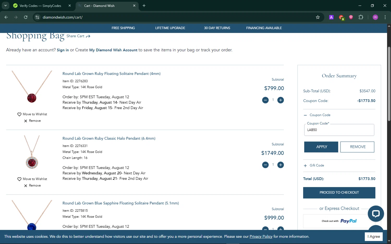Open FREE SHIPPING in top bar
Viewport: 391px width, 244px height.
(123, 28)
